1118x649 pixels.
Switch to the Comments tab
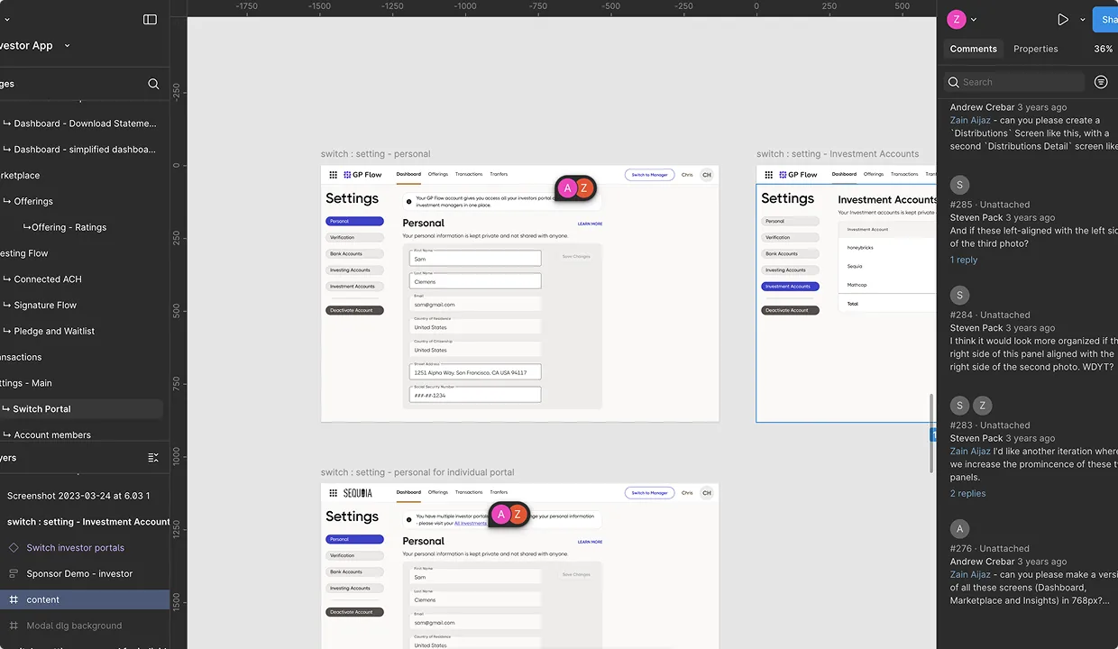(973, 49)
